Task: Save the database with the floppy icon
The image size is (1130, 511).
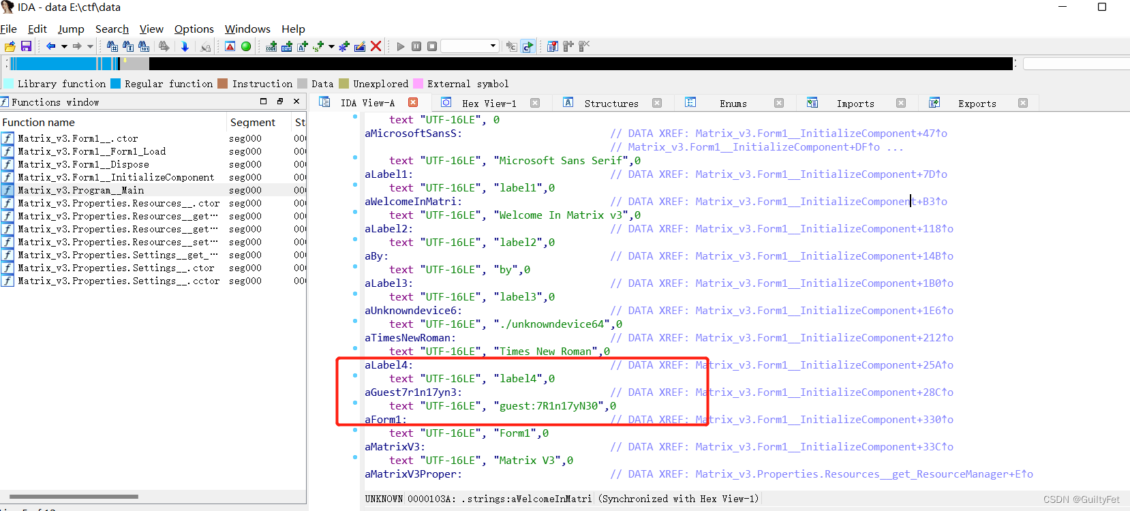Action: point(26,46)
